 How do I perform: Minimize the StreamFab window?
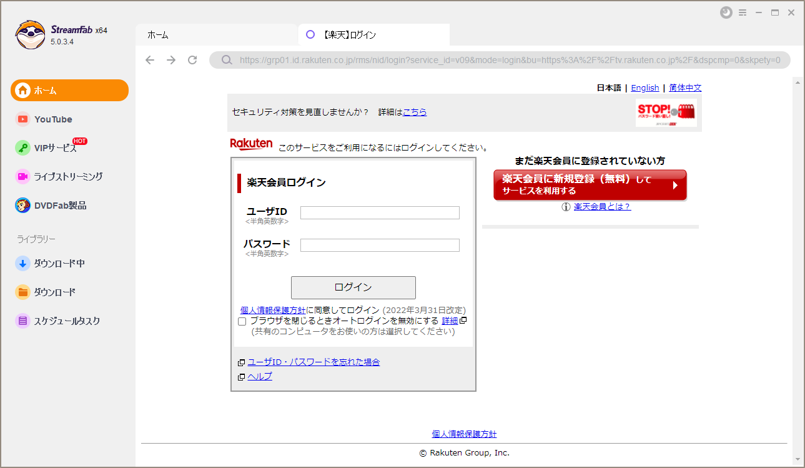point(759,12)
